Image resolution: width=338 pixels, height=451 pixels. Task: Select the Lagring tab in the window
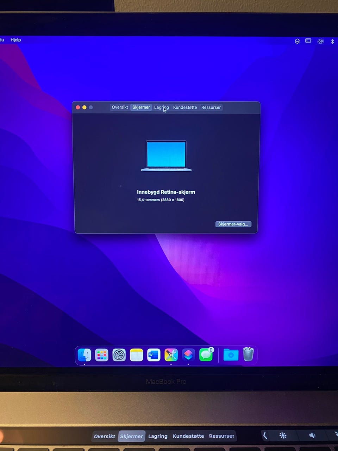162,107
